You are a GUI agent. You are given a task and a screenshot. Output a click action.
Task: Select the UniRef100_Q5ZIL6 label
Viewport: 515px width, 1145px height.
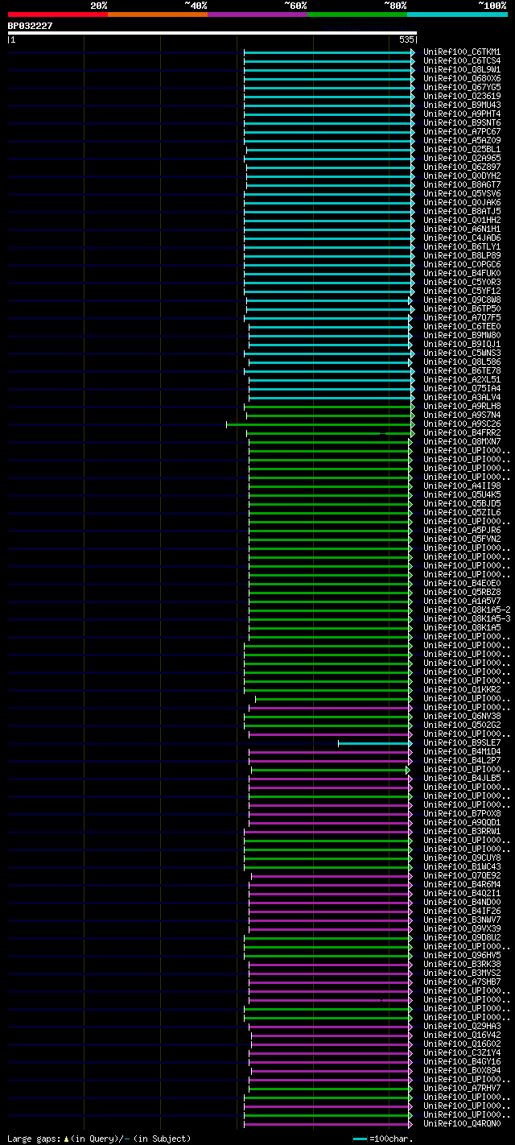pos(462,512)
